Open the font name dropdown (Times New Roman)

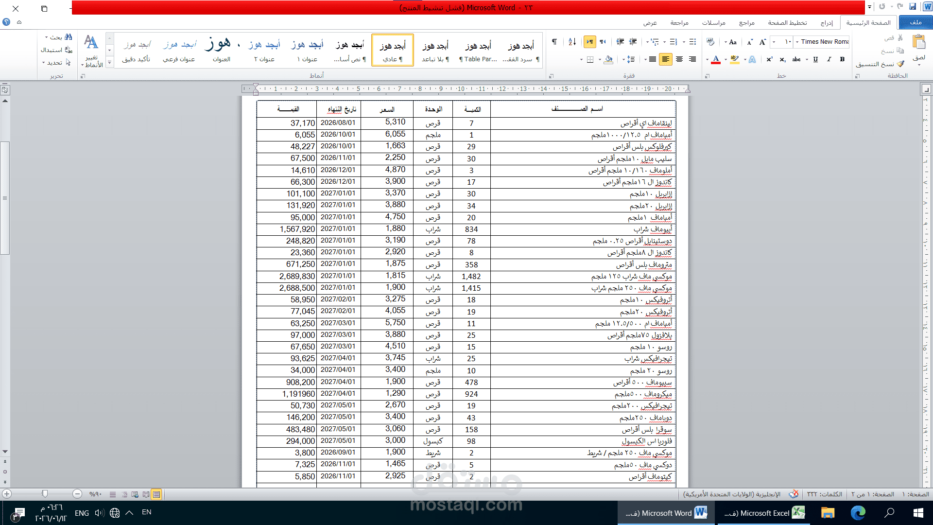tap(797, 42)
